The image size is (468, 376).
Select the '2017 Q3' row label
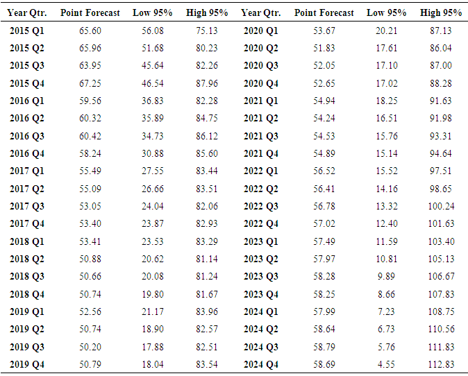pos(27,206)
